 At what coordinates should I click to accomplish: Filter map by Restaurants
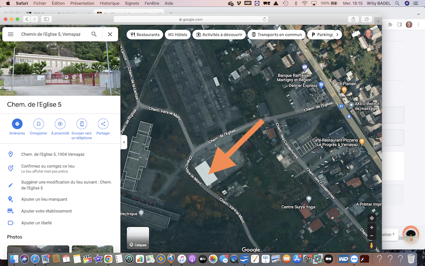point(144,35)
